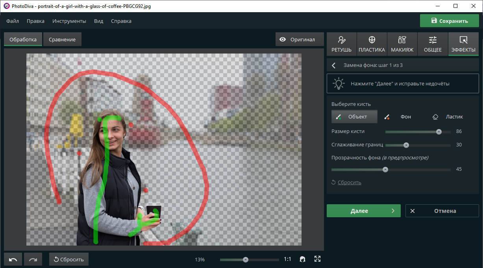Open the Инструменты menu

click(69, 21)
